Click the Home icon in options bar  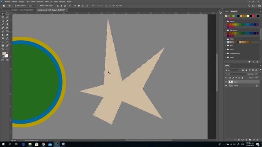click(4, 6)
